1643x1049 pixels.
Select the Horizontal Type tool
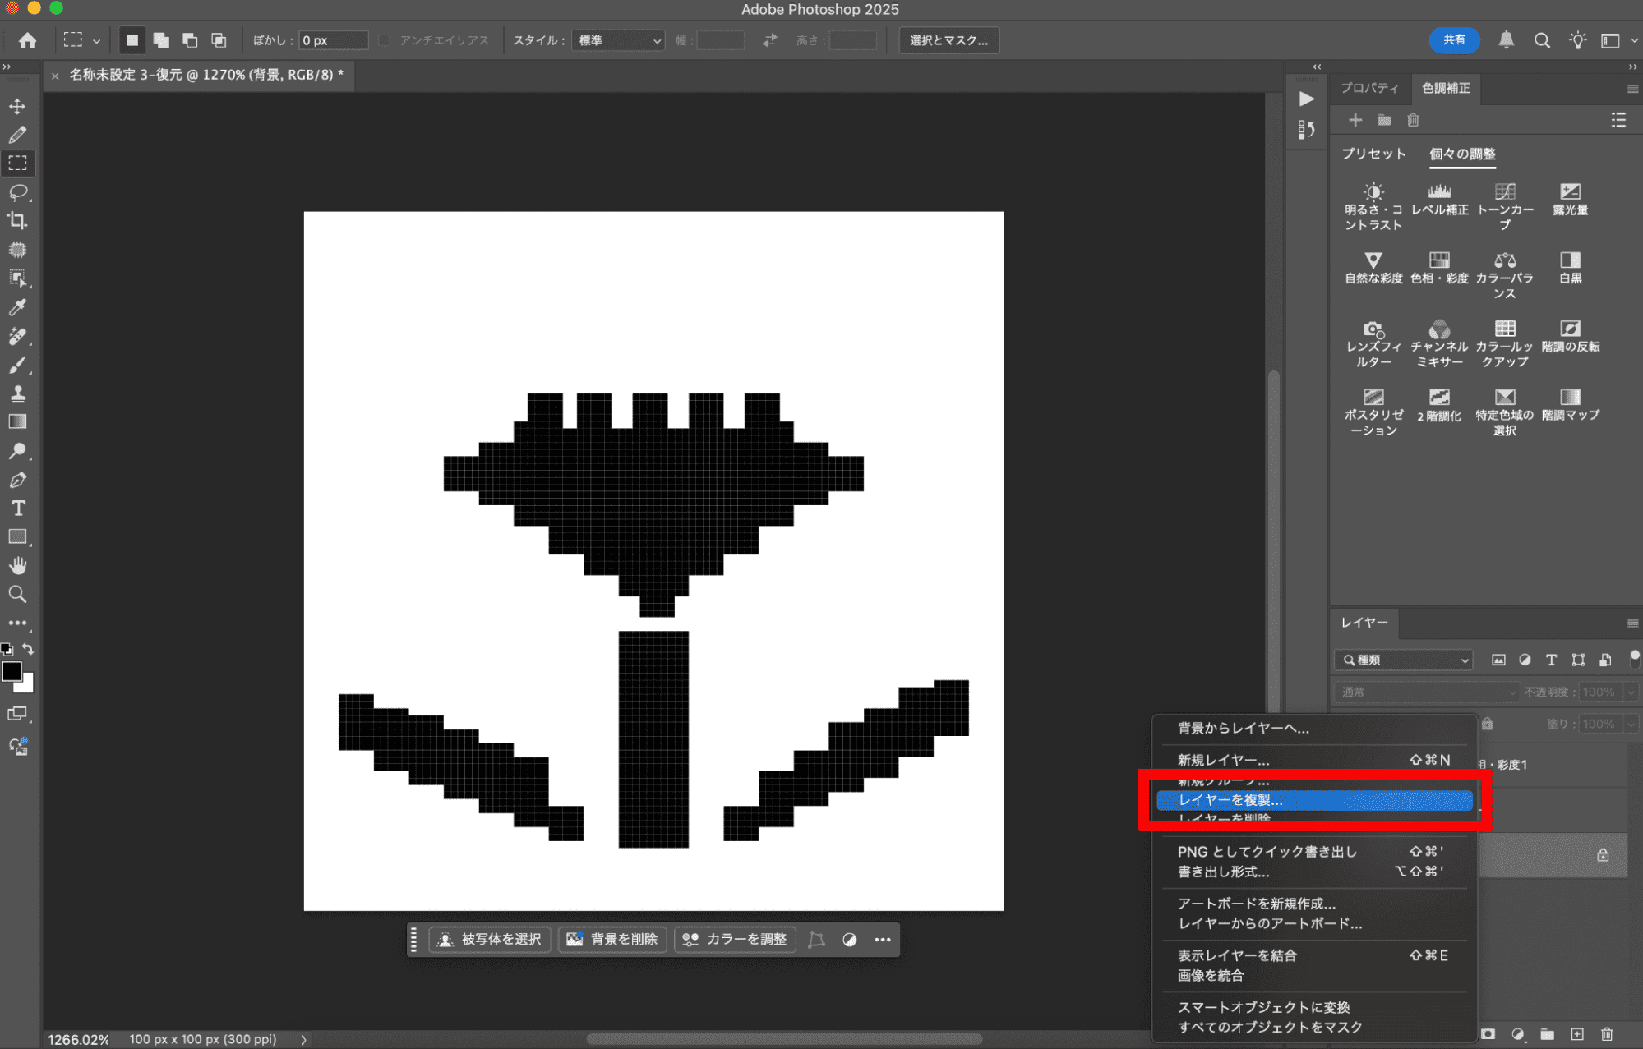[17, 508]
